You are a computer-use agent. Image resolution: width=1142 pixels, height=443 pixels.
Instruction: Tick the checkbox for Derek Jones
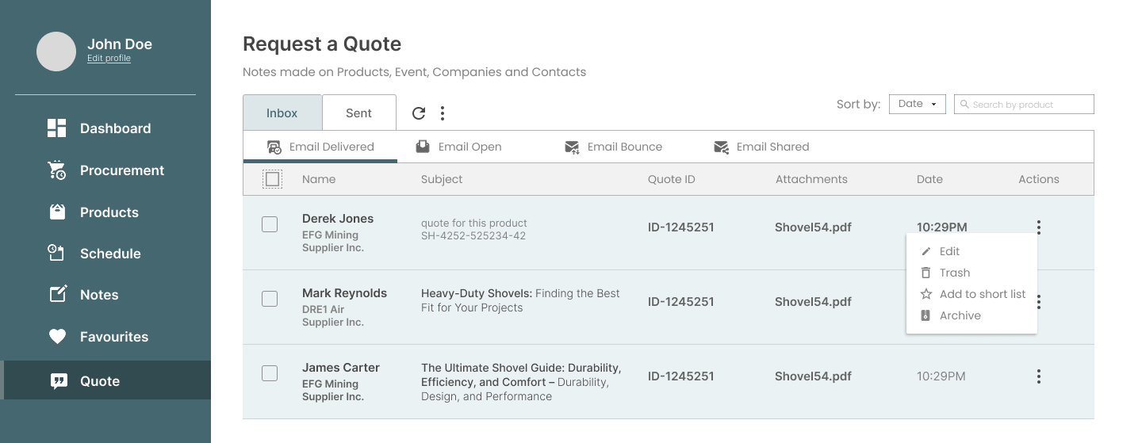point(270,224)
